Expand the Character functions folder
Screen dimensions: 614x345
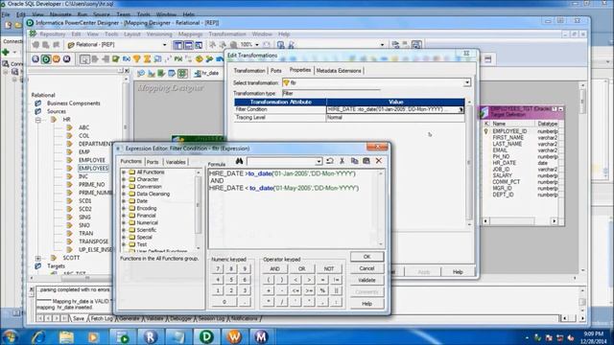coord(124,179)
